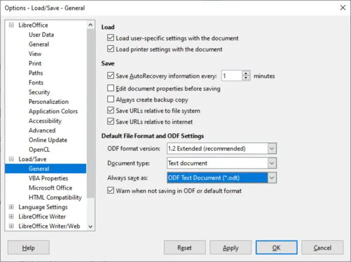Open the Always save as dropdown
Image resolution: width=351 pixels, height=262 pixels.
(272, 178)
